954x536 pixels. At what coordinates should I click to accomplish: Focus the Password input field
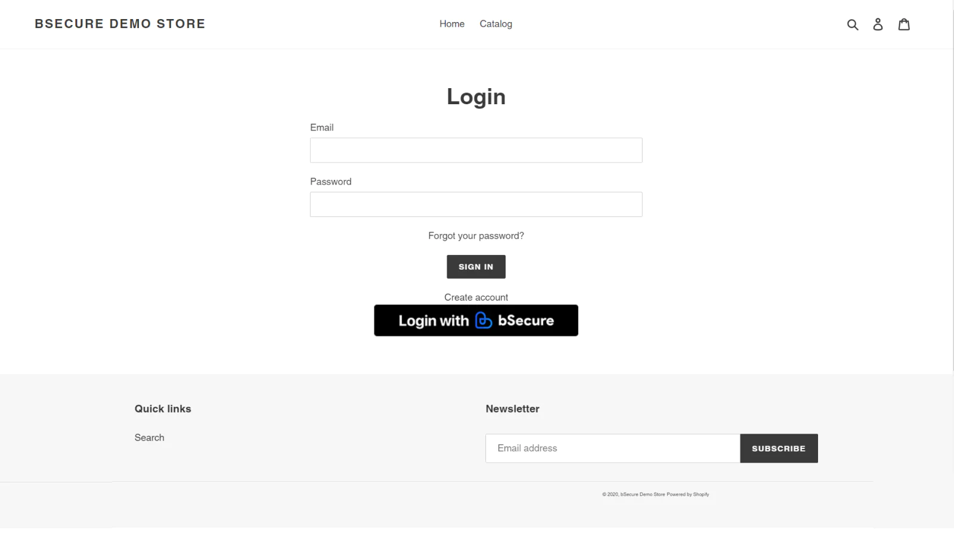click(476, 204)
